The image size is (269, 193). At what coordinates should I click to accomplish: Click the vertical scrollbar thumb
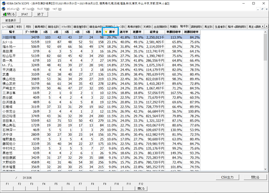click(x=265, y=47)
